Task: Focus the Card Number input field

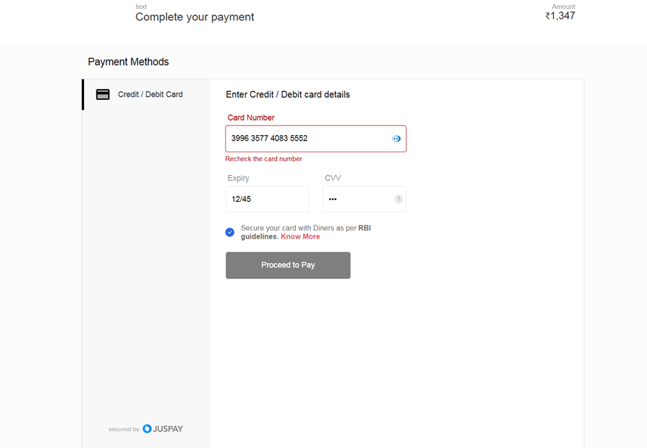Action: pos(316,139)
